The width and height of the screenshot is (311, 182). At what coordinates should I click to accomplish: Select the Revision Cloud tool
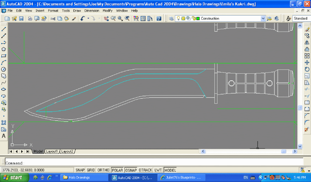[4, 76]
